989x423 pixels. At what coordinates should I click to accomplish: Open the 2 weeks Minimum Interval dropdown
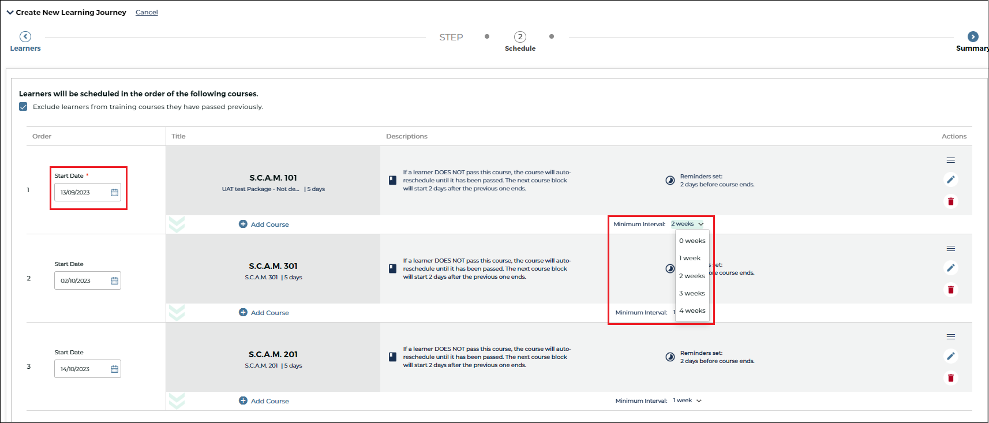click(687, 224)
